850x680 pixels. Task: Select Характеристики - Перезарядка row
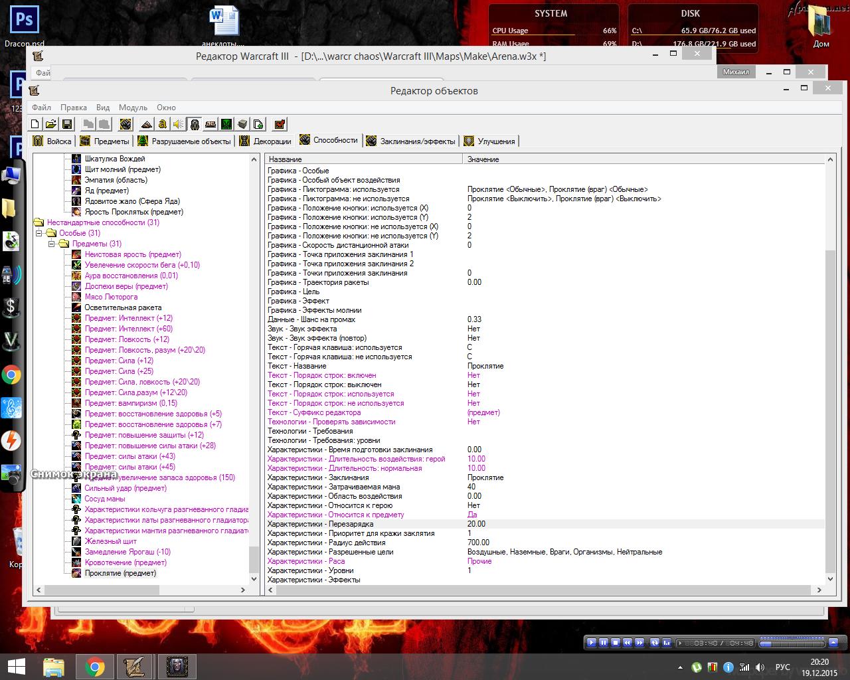tap(545, 524)
